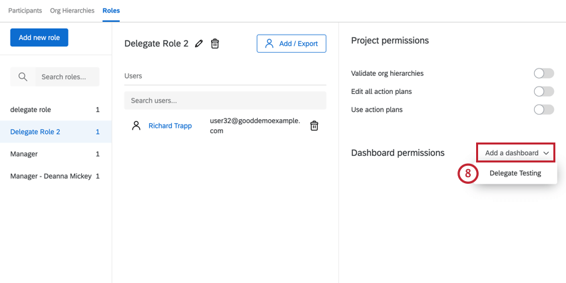The image size is (566, 283).
Task: Turn on Use action plans toggle
Action: 543,109
